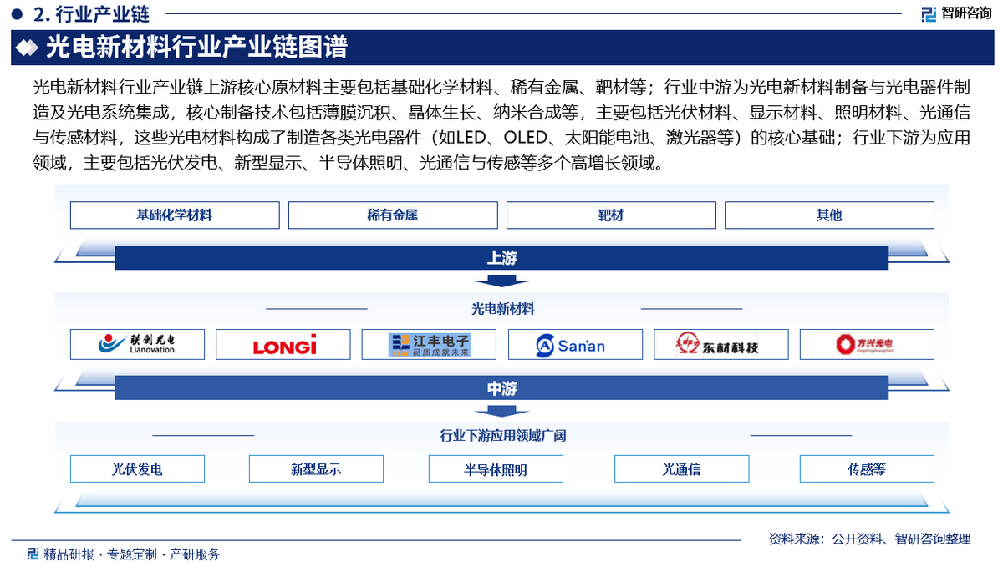Click the down arrow below 中游 bar
Image resolution: width=1003 pixels, height=562 pixels.
point(501,411)
